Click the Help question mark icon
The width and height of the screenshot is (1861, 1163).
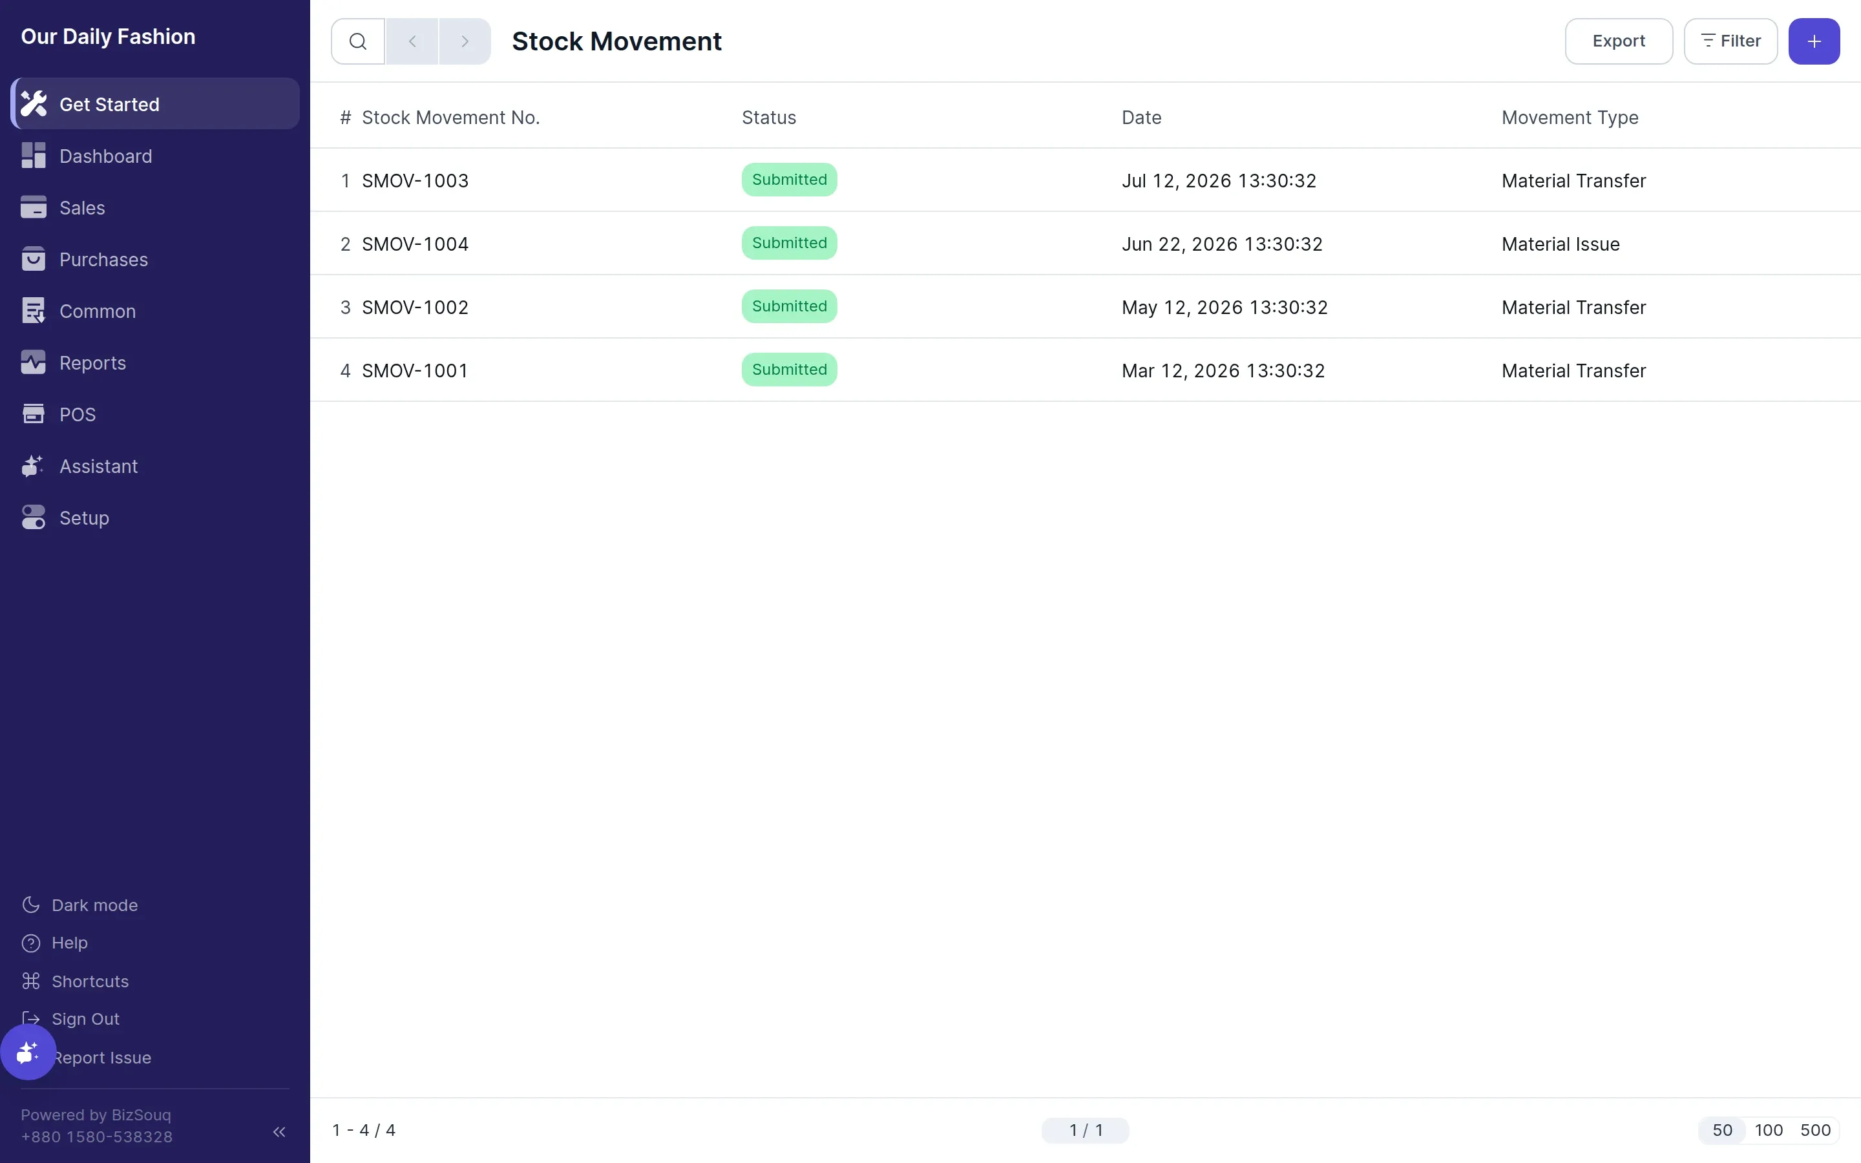click(31, 943)
